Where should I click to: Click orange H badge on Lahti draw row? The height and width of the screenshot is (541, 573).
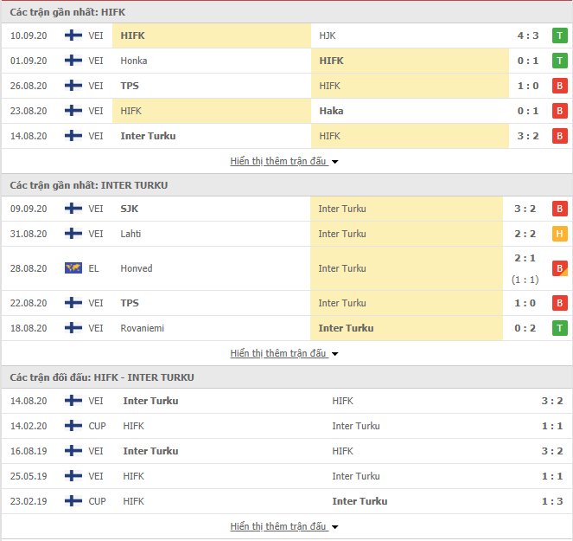(x=559, y=234)
